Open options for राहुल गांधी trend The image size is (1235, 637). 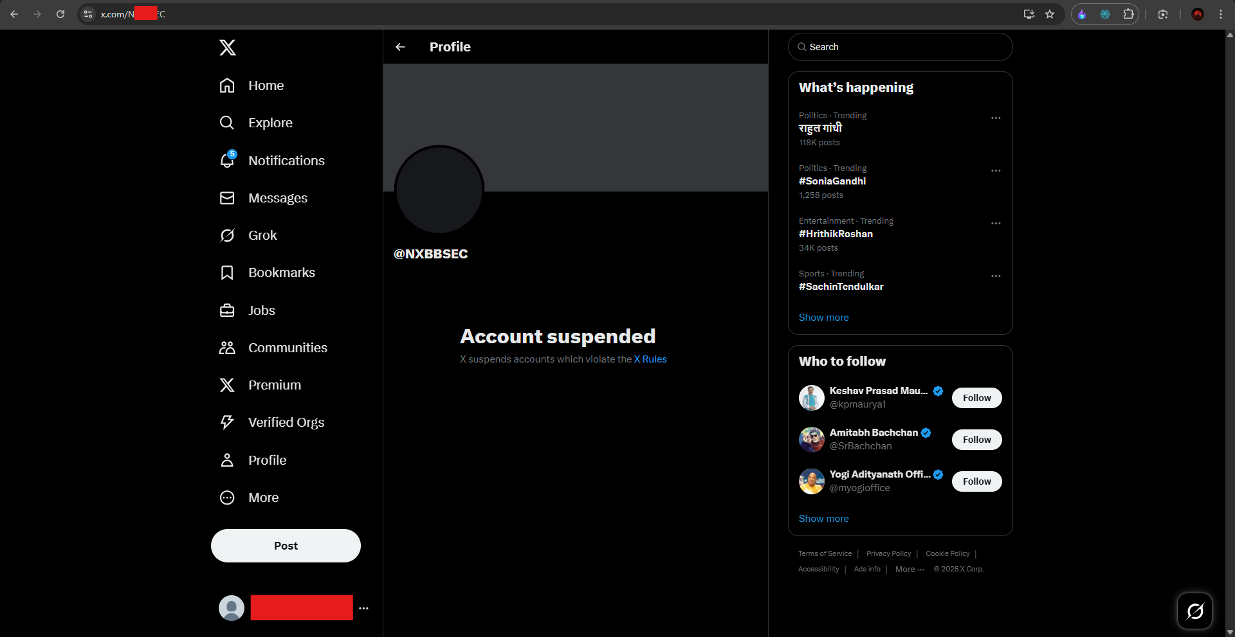click(996, 118)
